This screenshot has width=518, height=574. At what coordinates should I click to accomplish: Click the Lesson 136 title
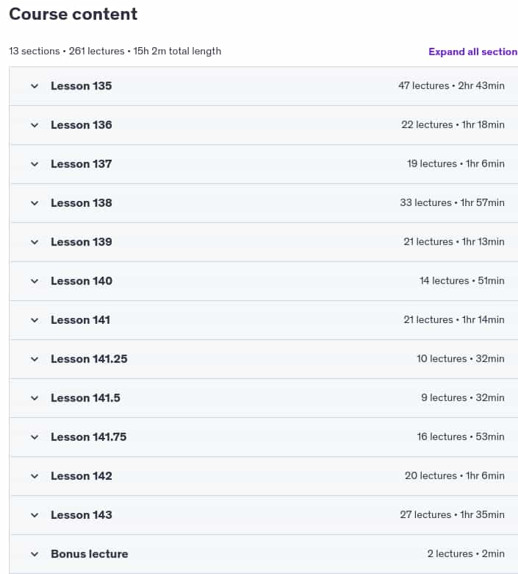(x=81, y=125)
